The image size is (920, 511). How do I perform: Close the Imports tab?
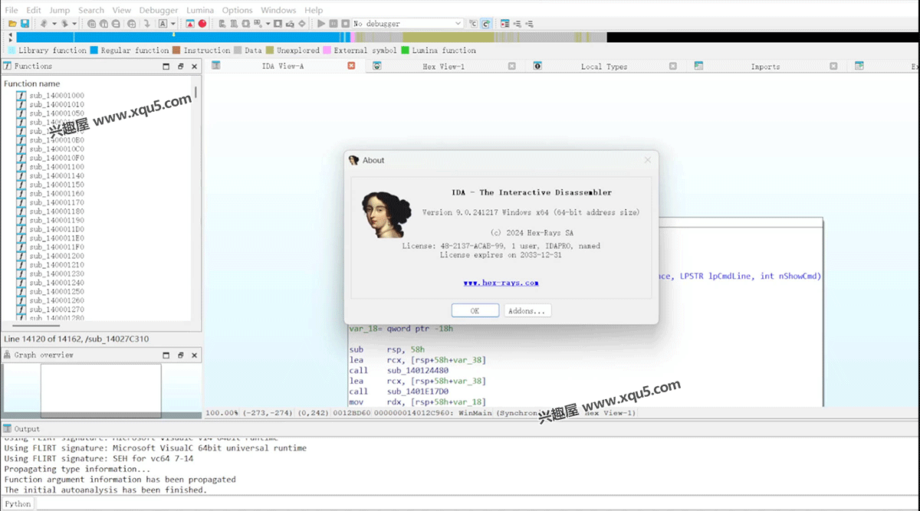(x=834, y=67)
